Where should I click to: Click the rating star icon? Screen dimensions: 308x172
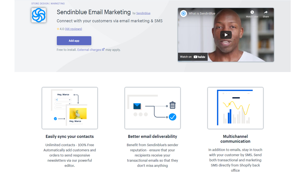tap(58, 29)
